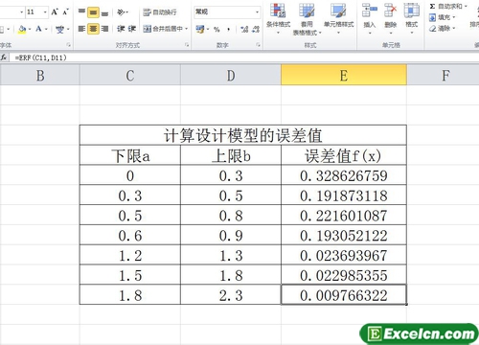Increase font size with the large A button
Image resolution: width=479 pixels, height=345 pixels.
pos(55,12)
